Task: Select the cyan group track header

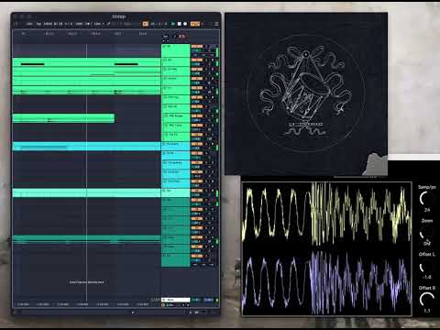Action: pyautogui.click(x=176, y=146)
